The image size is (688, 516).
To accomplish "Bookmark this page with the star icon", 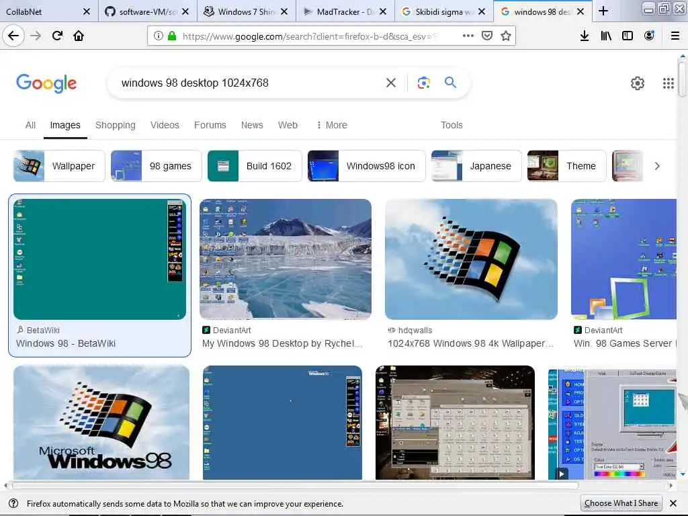I will coord(505,36).
